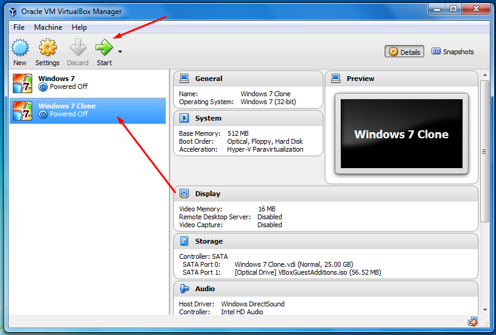This screenshot has height=335, width=496.
Task: Click 'Windows DirectSound' host driver value
Action: click(253, 304)
